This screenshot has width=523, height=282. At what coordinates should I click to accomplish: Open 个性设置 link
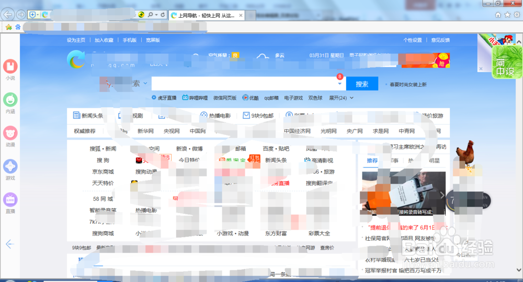[x=413, y=40]
